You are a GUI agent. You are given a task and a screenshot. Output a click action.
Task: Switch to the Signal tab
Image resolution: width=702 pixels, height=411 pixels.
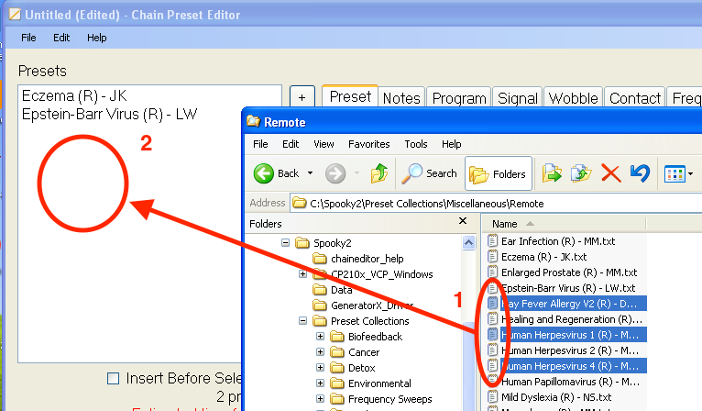pyautogui.click(x=518, y=98)
